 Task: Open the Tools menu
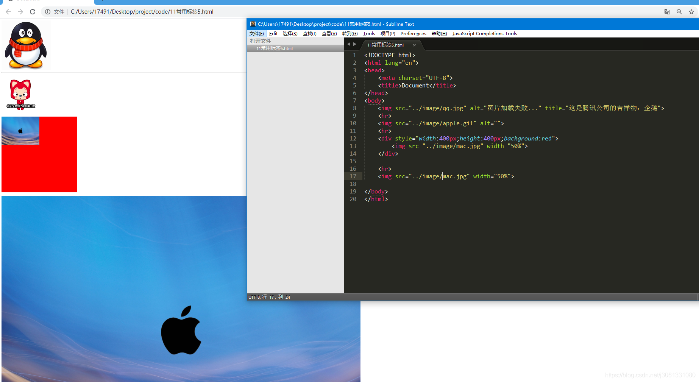[369, 34]
